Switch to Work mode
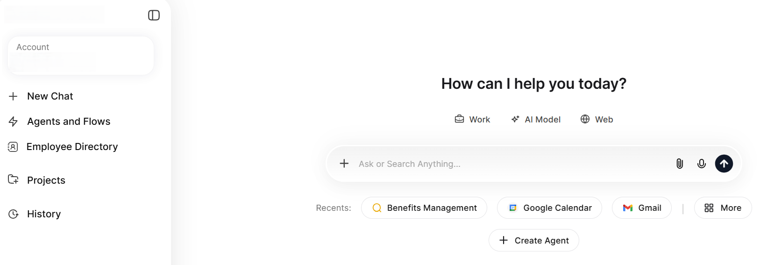Screen dimensions: 781x265 pos(472,119)
